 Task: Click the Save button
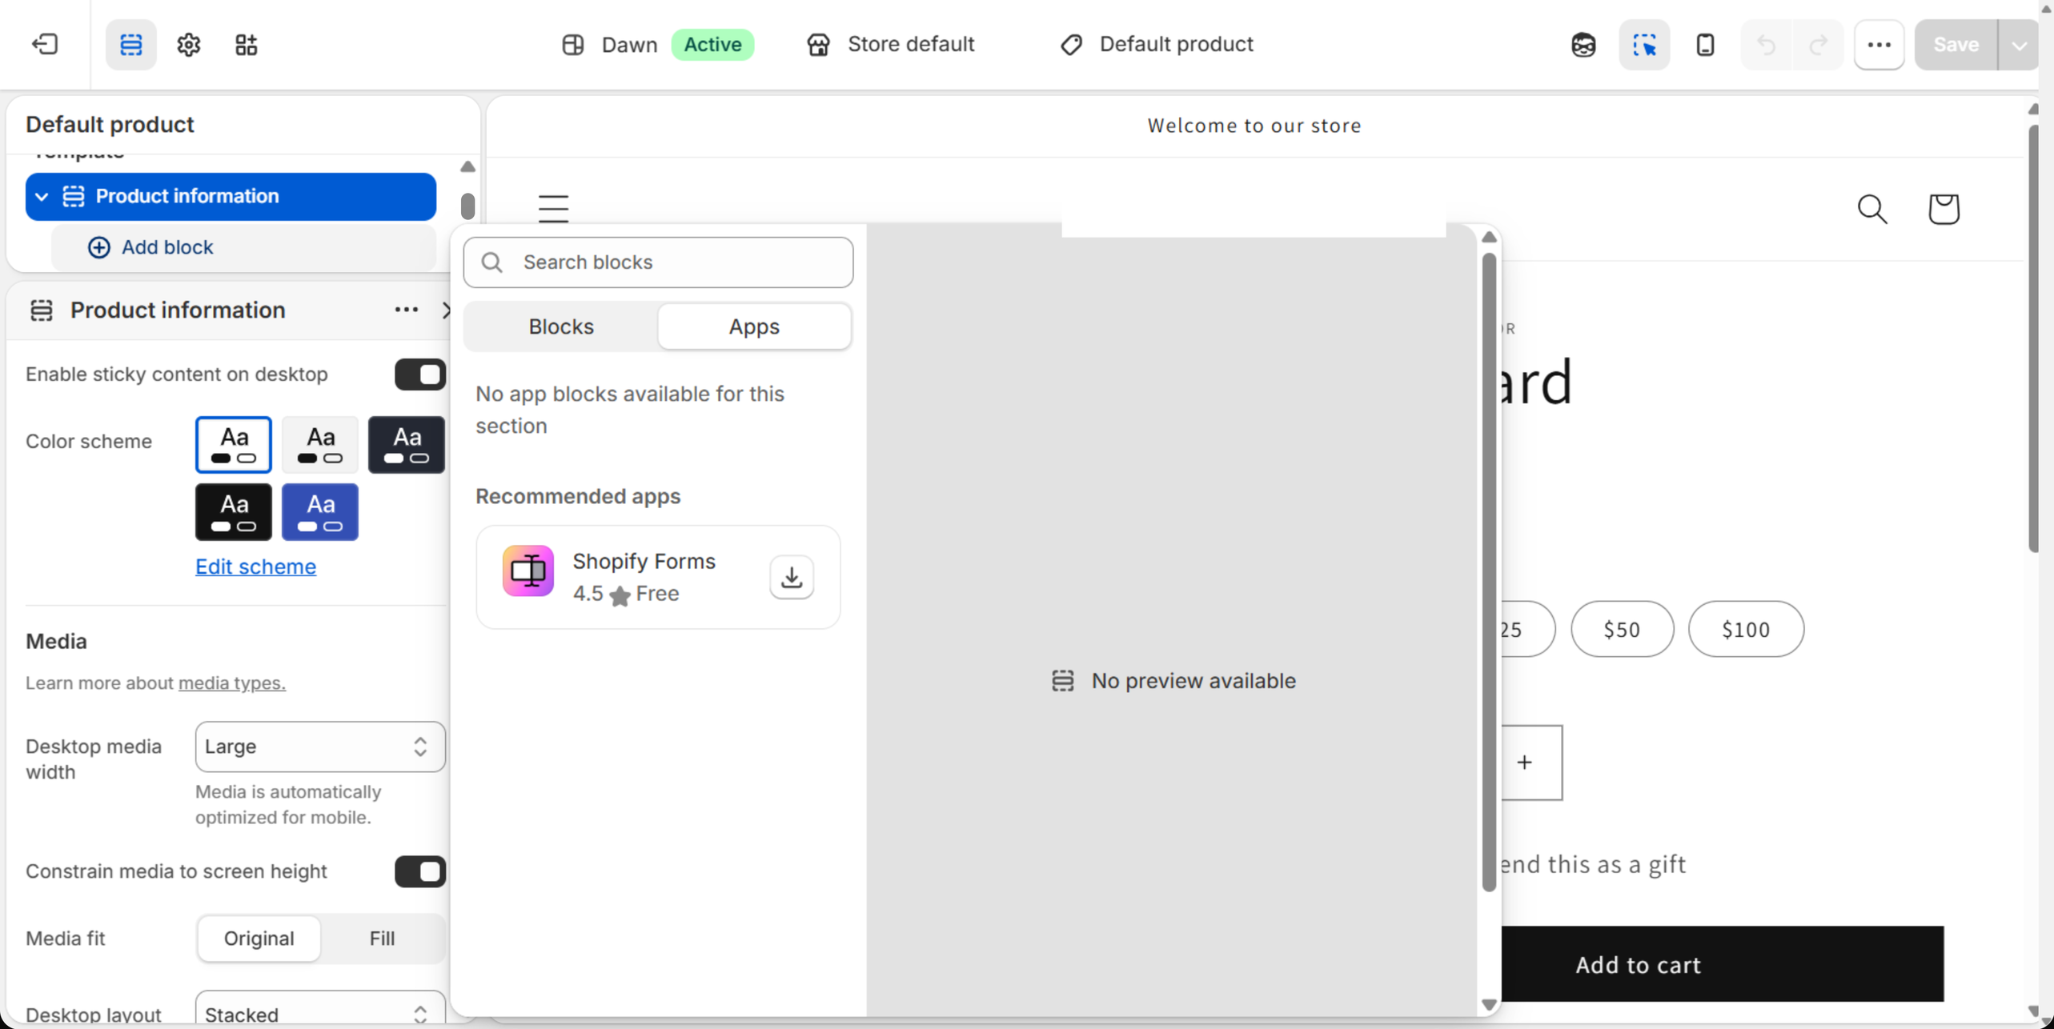click(1956, 45)
